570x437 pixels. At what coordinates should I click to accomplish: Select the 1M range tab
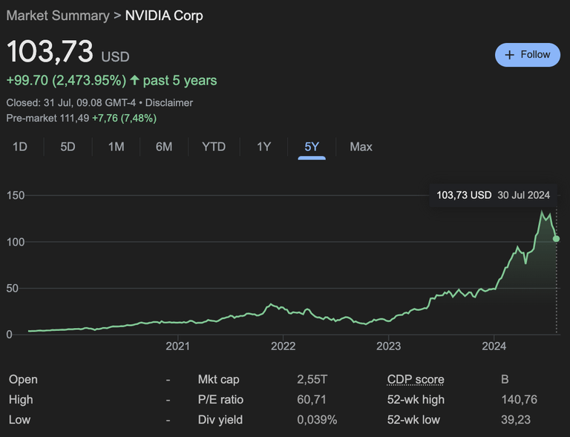[116, 147]
